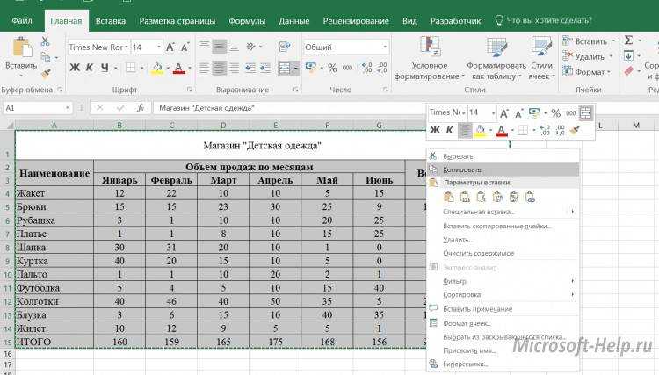Viewport: 659px width, 375px height.
Task: Toggle Italic (К) in the ribbon
Action: [x=89, y=68]
